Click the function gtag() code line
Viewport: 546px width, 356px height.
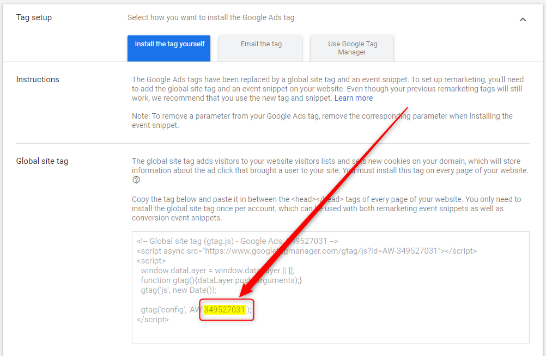click(x=221, y=280)
